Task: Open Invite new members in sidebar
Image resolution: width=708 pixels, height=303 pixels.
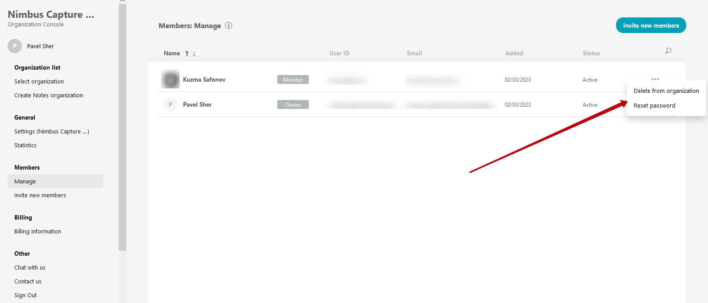Action: [x=40, y=195]
